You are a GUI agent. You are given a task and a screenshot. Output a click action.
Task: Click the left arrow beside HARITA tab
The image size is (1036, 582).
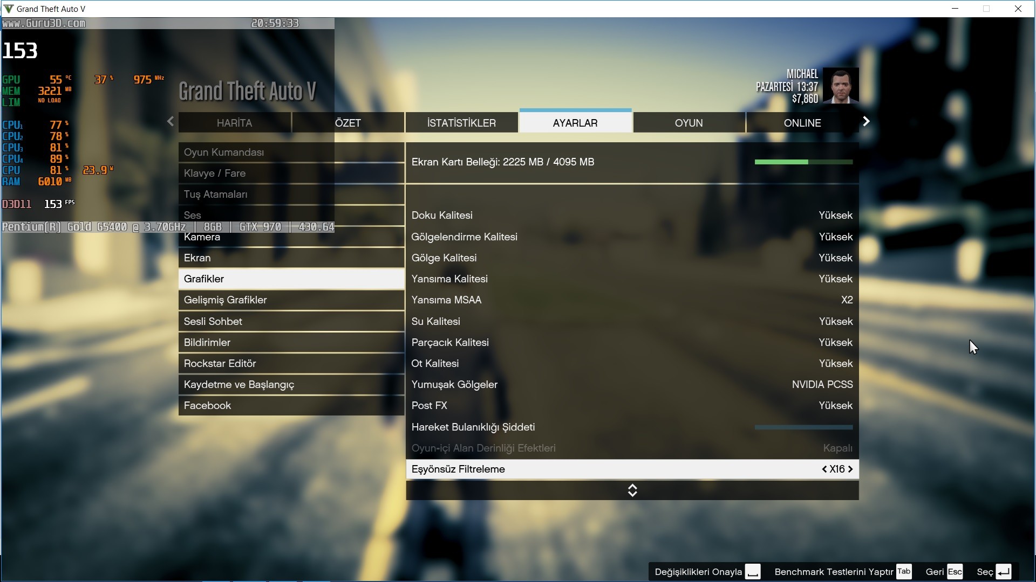[x=171, y=122]
